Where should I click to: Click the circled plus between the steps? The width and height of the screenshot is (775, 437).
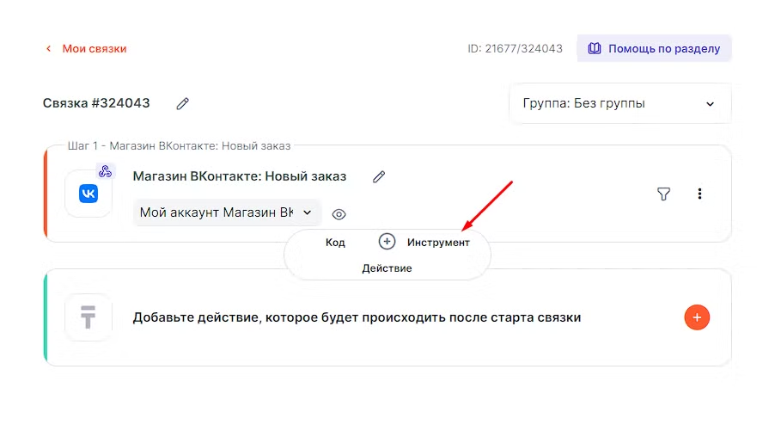[x=387, y=242]
